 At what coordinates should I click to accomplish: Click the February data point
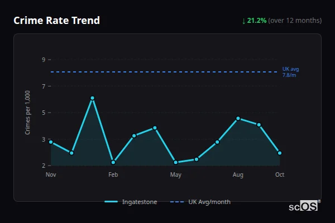[113, 162]
